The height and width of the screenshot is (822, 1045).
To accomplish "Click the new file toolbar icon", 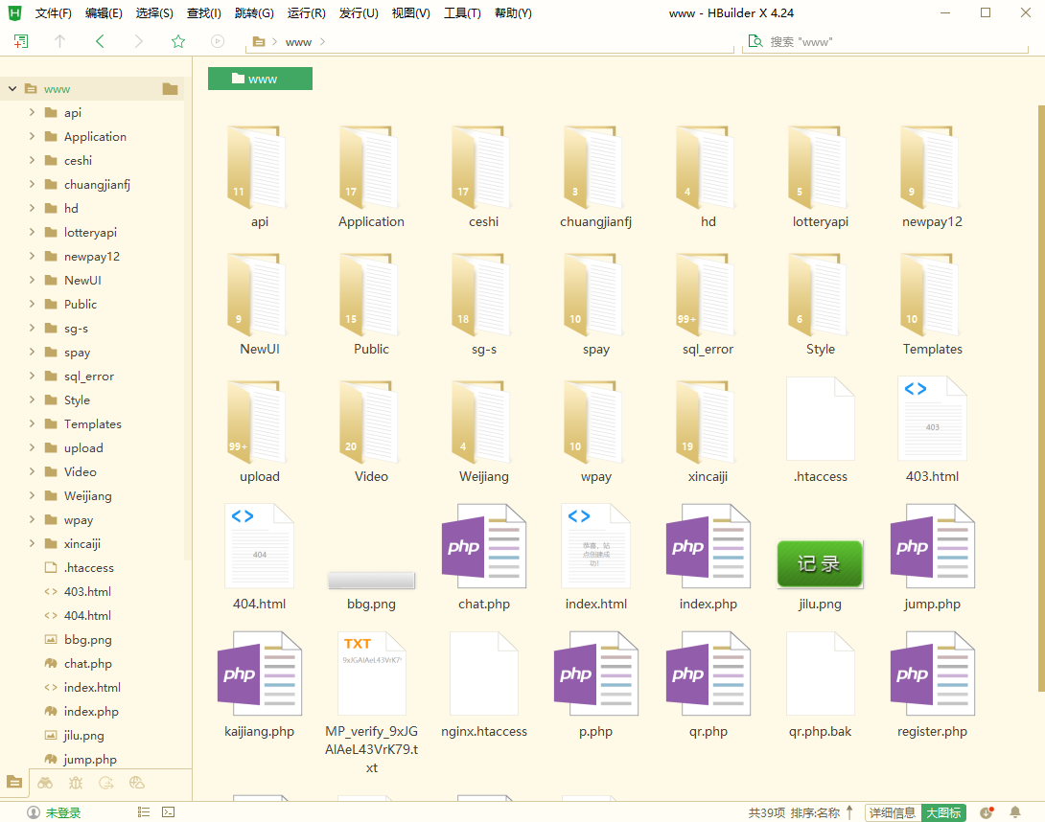I will tap(21, 41).
